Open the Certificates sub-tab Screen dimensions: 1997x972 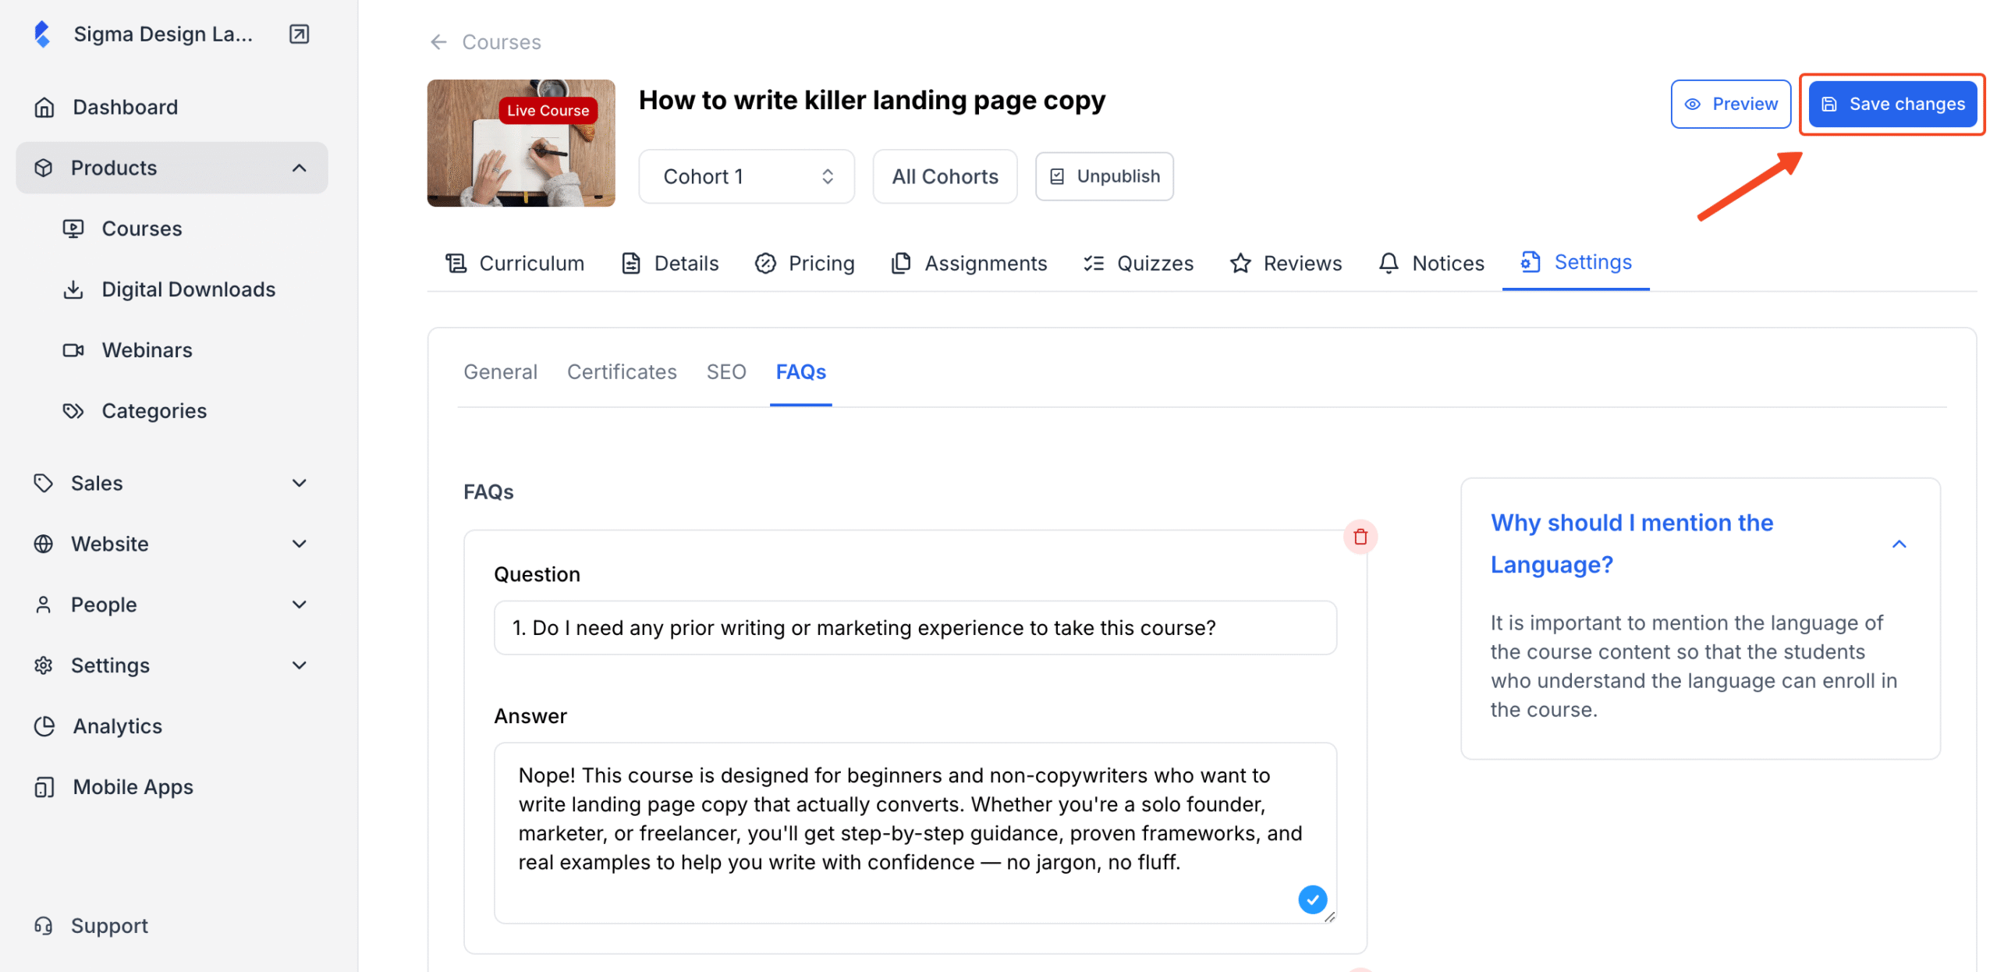coord(622,372)
